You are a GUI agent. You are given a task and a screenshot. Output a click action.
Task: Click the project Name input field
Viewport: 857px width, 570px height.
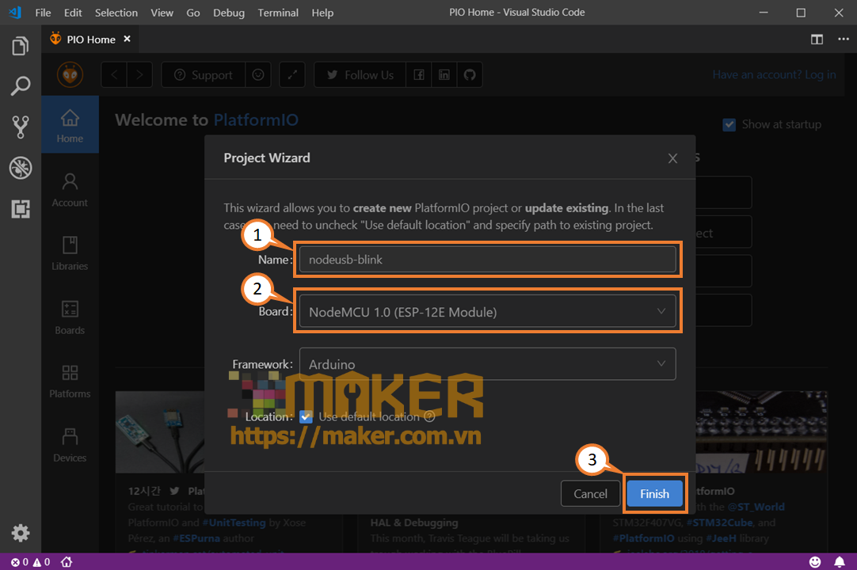[x=488, y=259]
